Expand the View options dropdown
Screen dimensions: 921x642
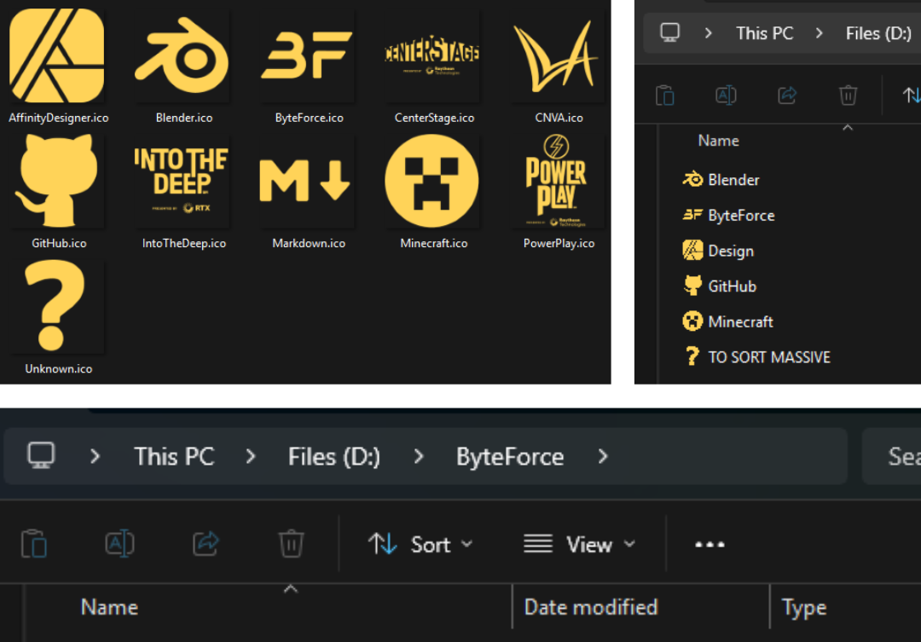tap(580, 544)
